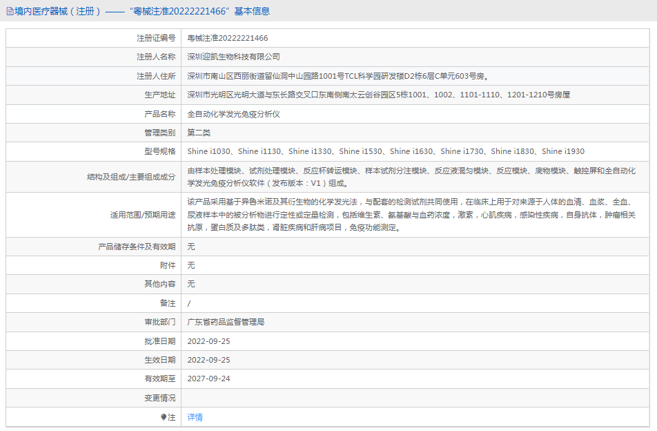Click the 产品储存条件及有效期 label

click(x=137, y=247)
